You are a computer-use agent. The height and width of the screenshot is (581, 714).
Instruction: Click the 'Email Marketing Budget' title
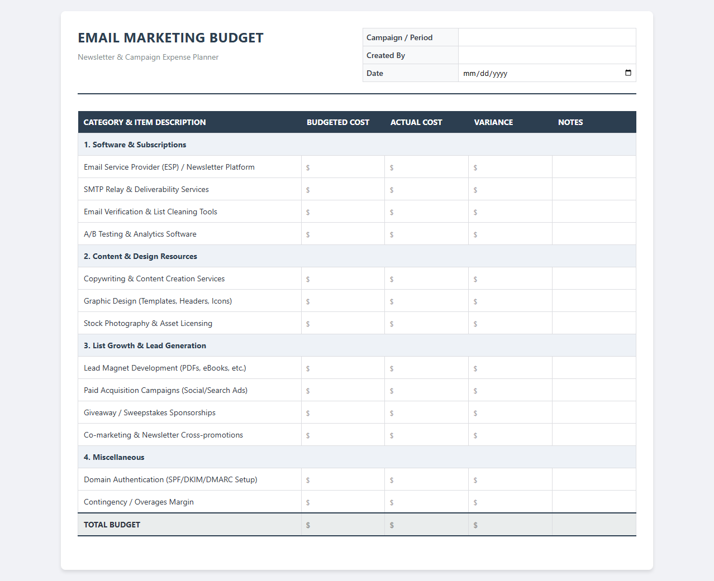pyautogui.click(x=170, y=37)
